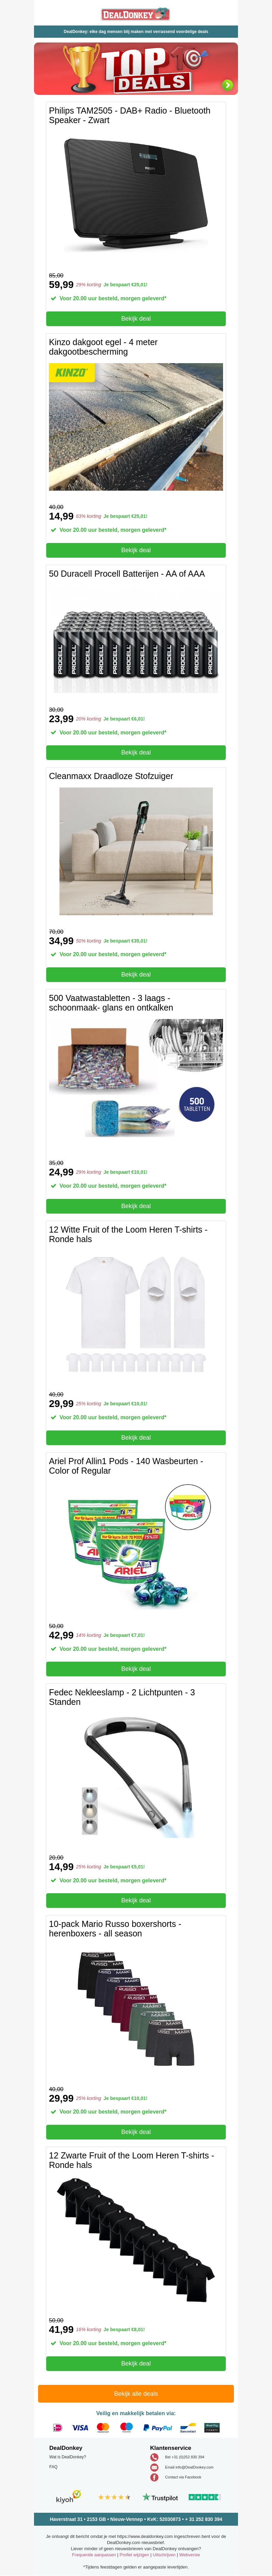The image size is (272, 2576).
Task: Open 'Bekijk deal' for Philips TAM2505 radio
Action: (136, 319)
